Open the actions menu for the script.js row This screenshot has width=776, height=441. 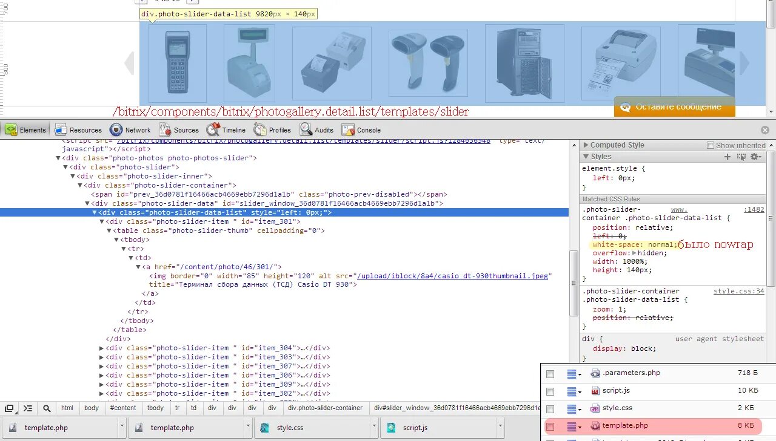(574, 391)
